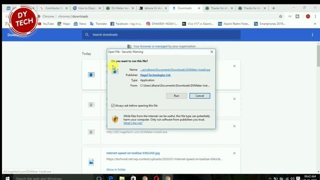Open the Downloads page more actions menu
The image size is (320, 180).
[312, 35]
